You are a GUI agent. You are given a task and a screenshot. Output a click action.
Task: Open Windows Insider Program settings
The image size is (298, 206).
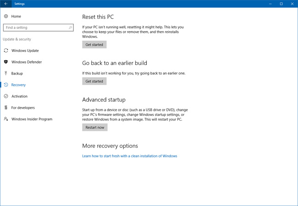[32, 119]
